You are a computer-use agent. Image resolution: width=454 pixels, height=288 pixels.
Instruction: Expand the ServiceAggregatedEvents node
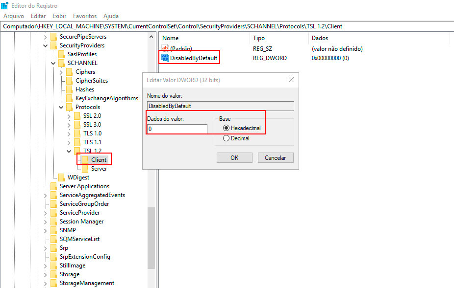(46, 196)
